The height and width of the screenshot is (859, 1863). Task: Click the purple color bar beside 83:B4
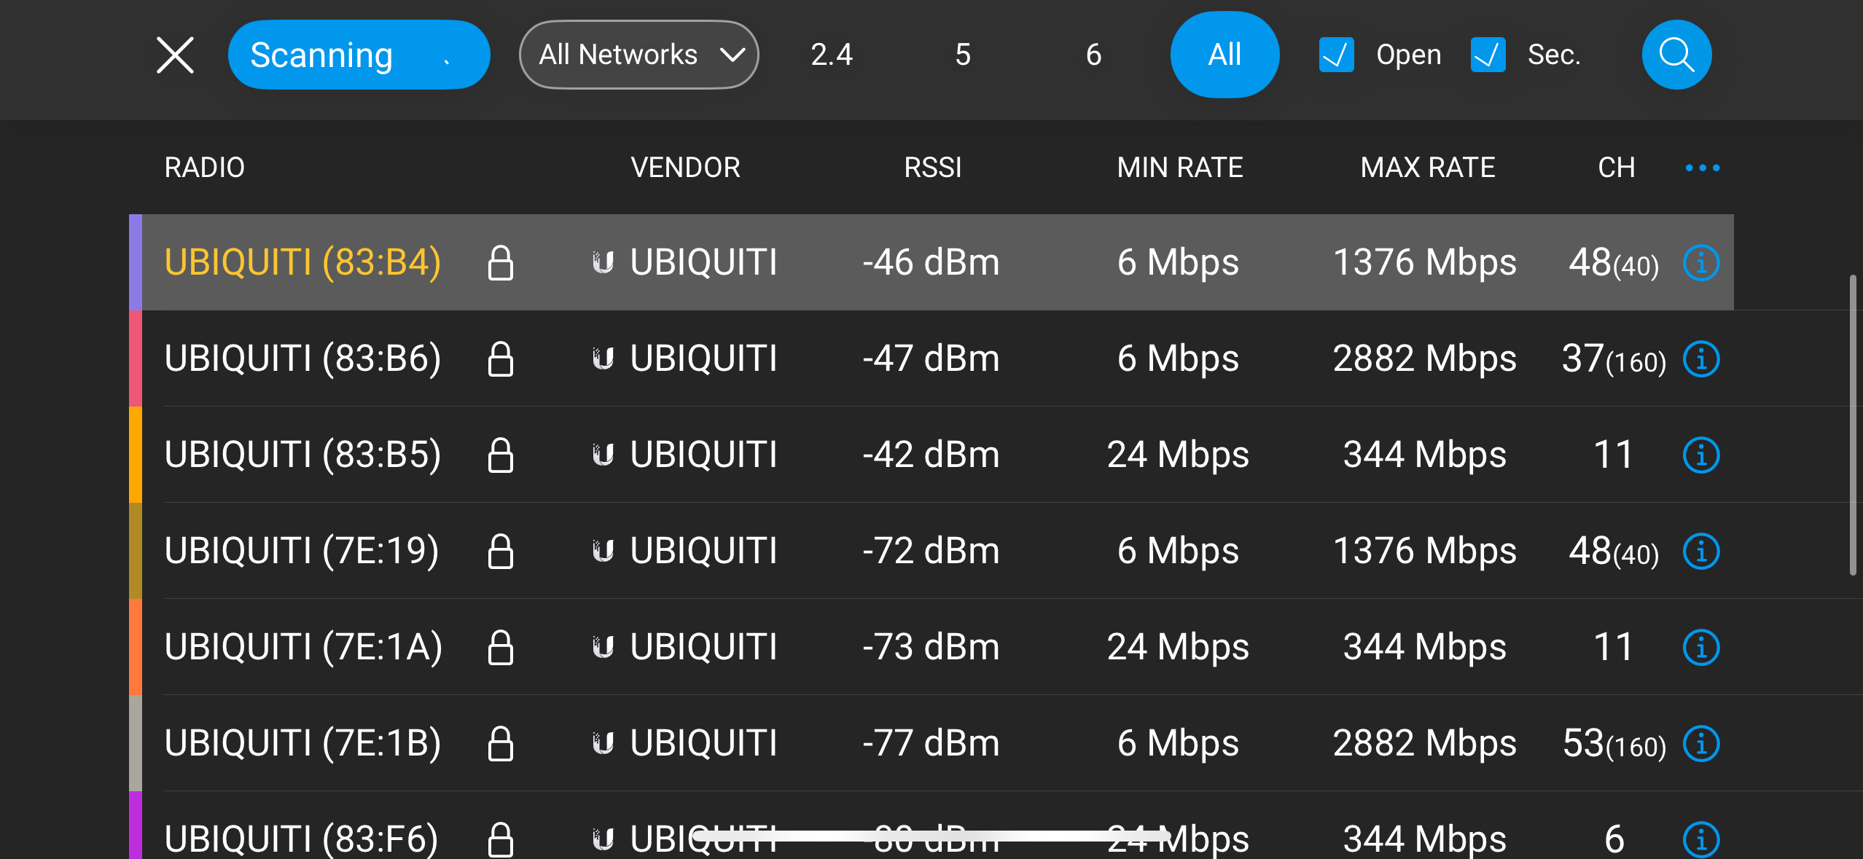(x=136, y=262)
